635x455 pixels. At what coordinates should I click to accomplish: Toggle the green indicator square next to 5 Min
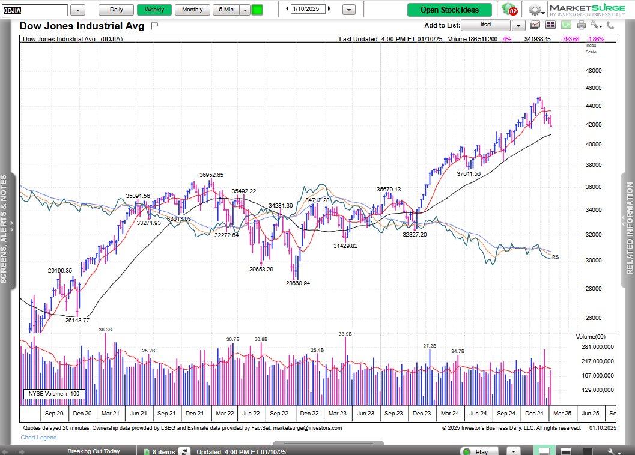coord(257,10)
